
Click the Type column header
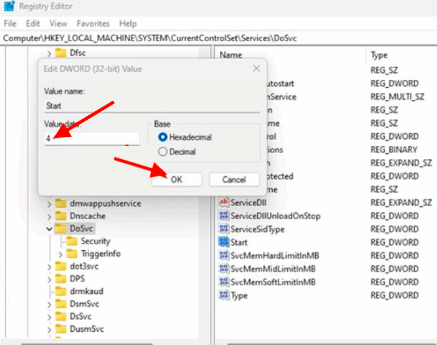pyautogui.click(x=379, y=55)
